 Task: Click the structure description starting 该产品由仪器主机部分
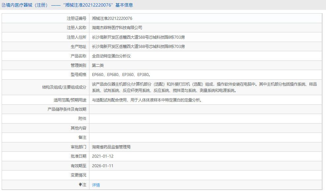[x=204, y=87]
